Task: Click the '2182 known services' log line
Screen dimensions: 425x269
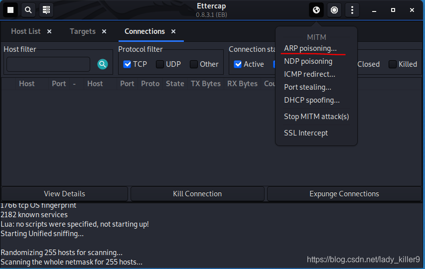Action: click(x=34, y=215)
